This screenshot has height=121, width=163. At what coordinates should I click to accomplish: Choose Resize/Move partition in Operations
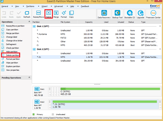tap(13, 26)
